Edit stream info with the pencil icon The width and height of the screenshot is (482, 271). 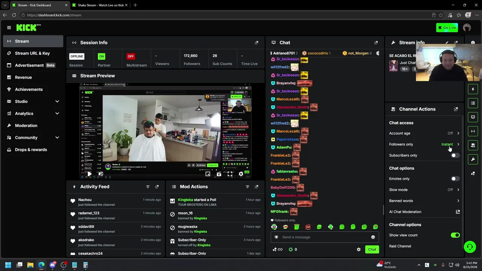[x=447, y=43]
